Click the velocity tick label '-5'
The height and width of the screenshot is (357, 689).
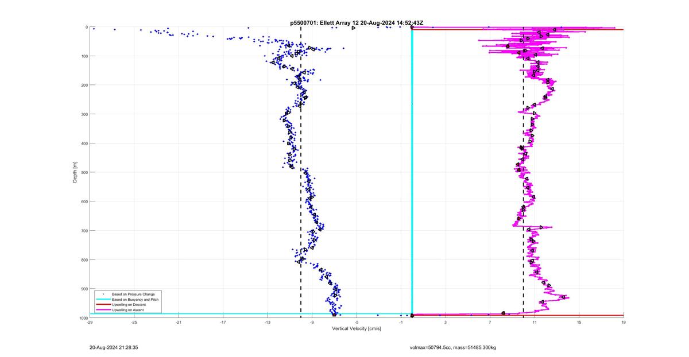[357, 323]
